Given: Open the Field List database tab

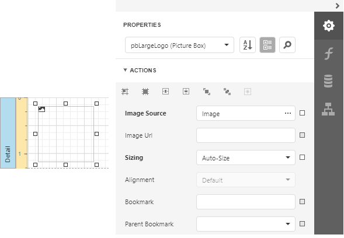Looking at the screenshot, I should 328,81.
